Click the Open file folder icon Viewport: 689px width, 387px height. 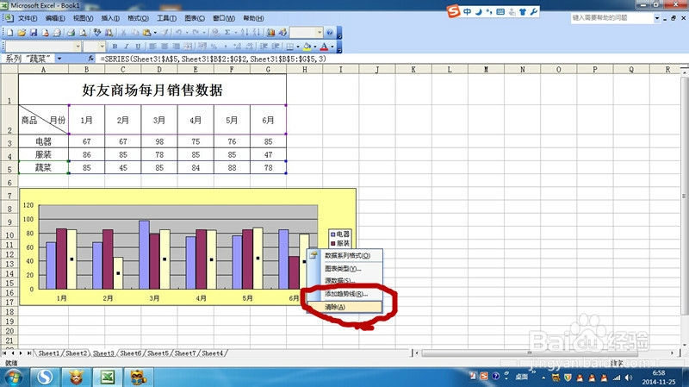click(22, 33)
